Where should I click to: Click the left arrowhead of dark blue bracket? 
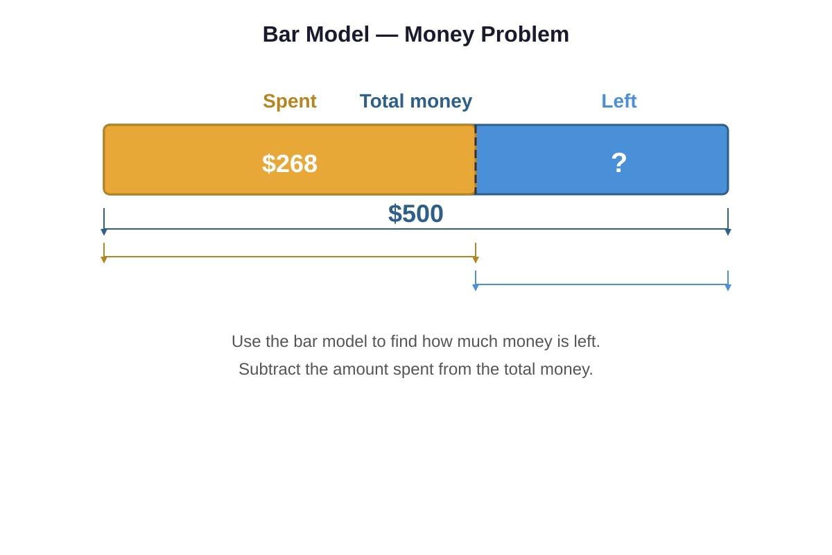[x=104, y=232]
